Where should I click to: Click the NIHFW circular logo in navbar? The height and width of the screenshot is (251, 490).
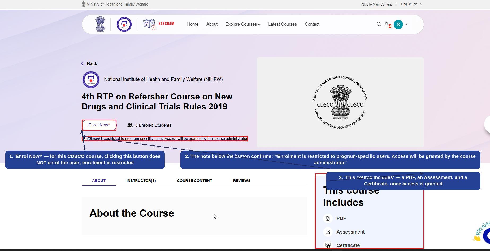(124, 24)
